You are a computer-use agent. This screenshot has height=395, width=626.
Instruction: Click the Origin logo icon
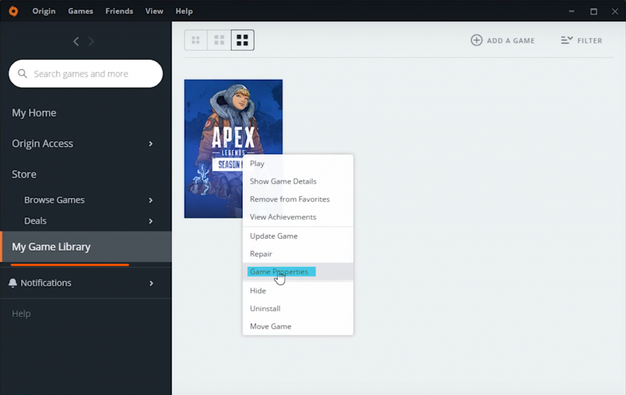coord(13,10)
